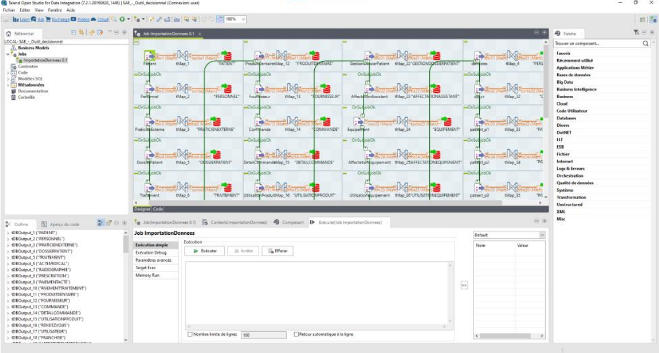The height and width of the screenshot is (353, 659).
Task: Toggle Retour automatique à la ligne
Action: point(296,334)
